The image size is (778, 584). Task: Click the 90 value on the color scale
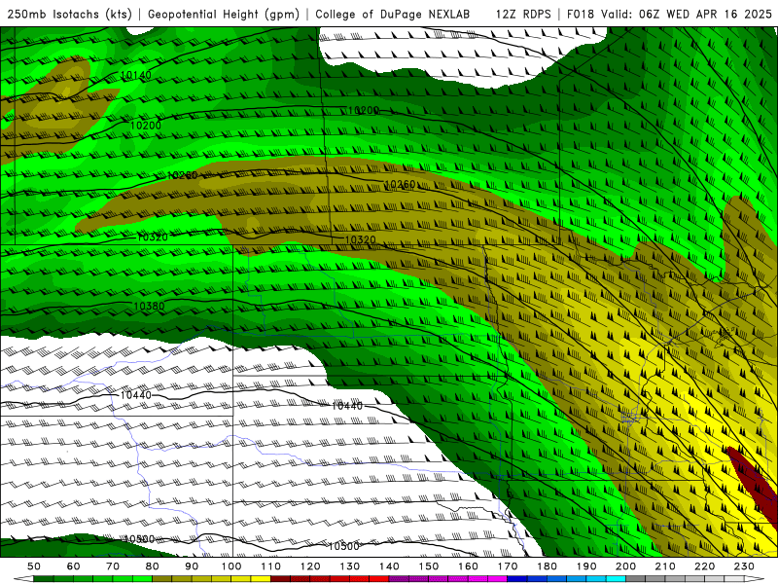192,566
